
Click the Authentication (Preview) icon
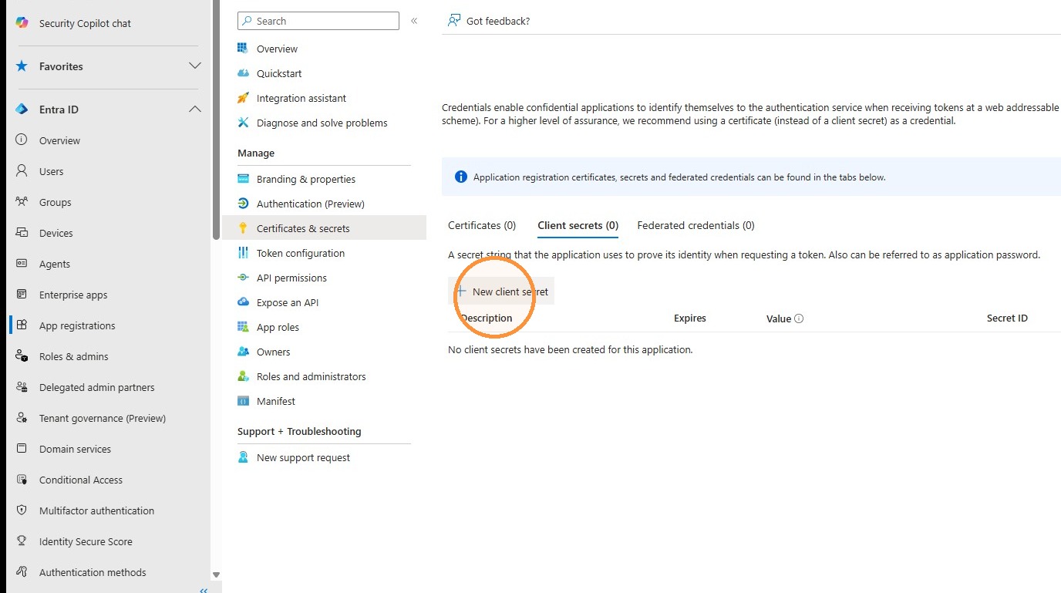(x=244, y=204)
